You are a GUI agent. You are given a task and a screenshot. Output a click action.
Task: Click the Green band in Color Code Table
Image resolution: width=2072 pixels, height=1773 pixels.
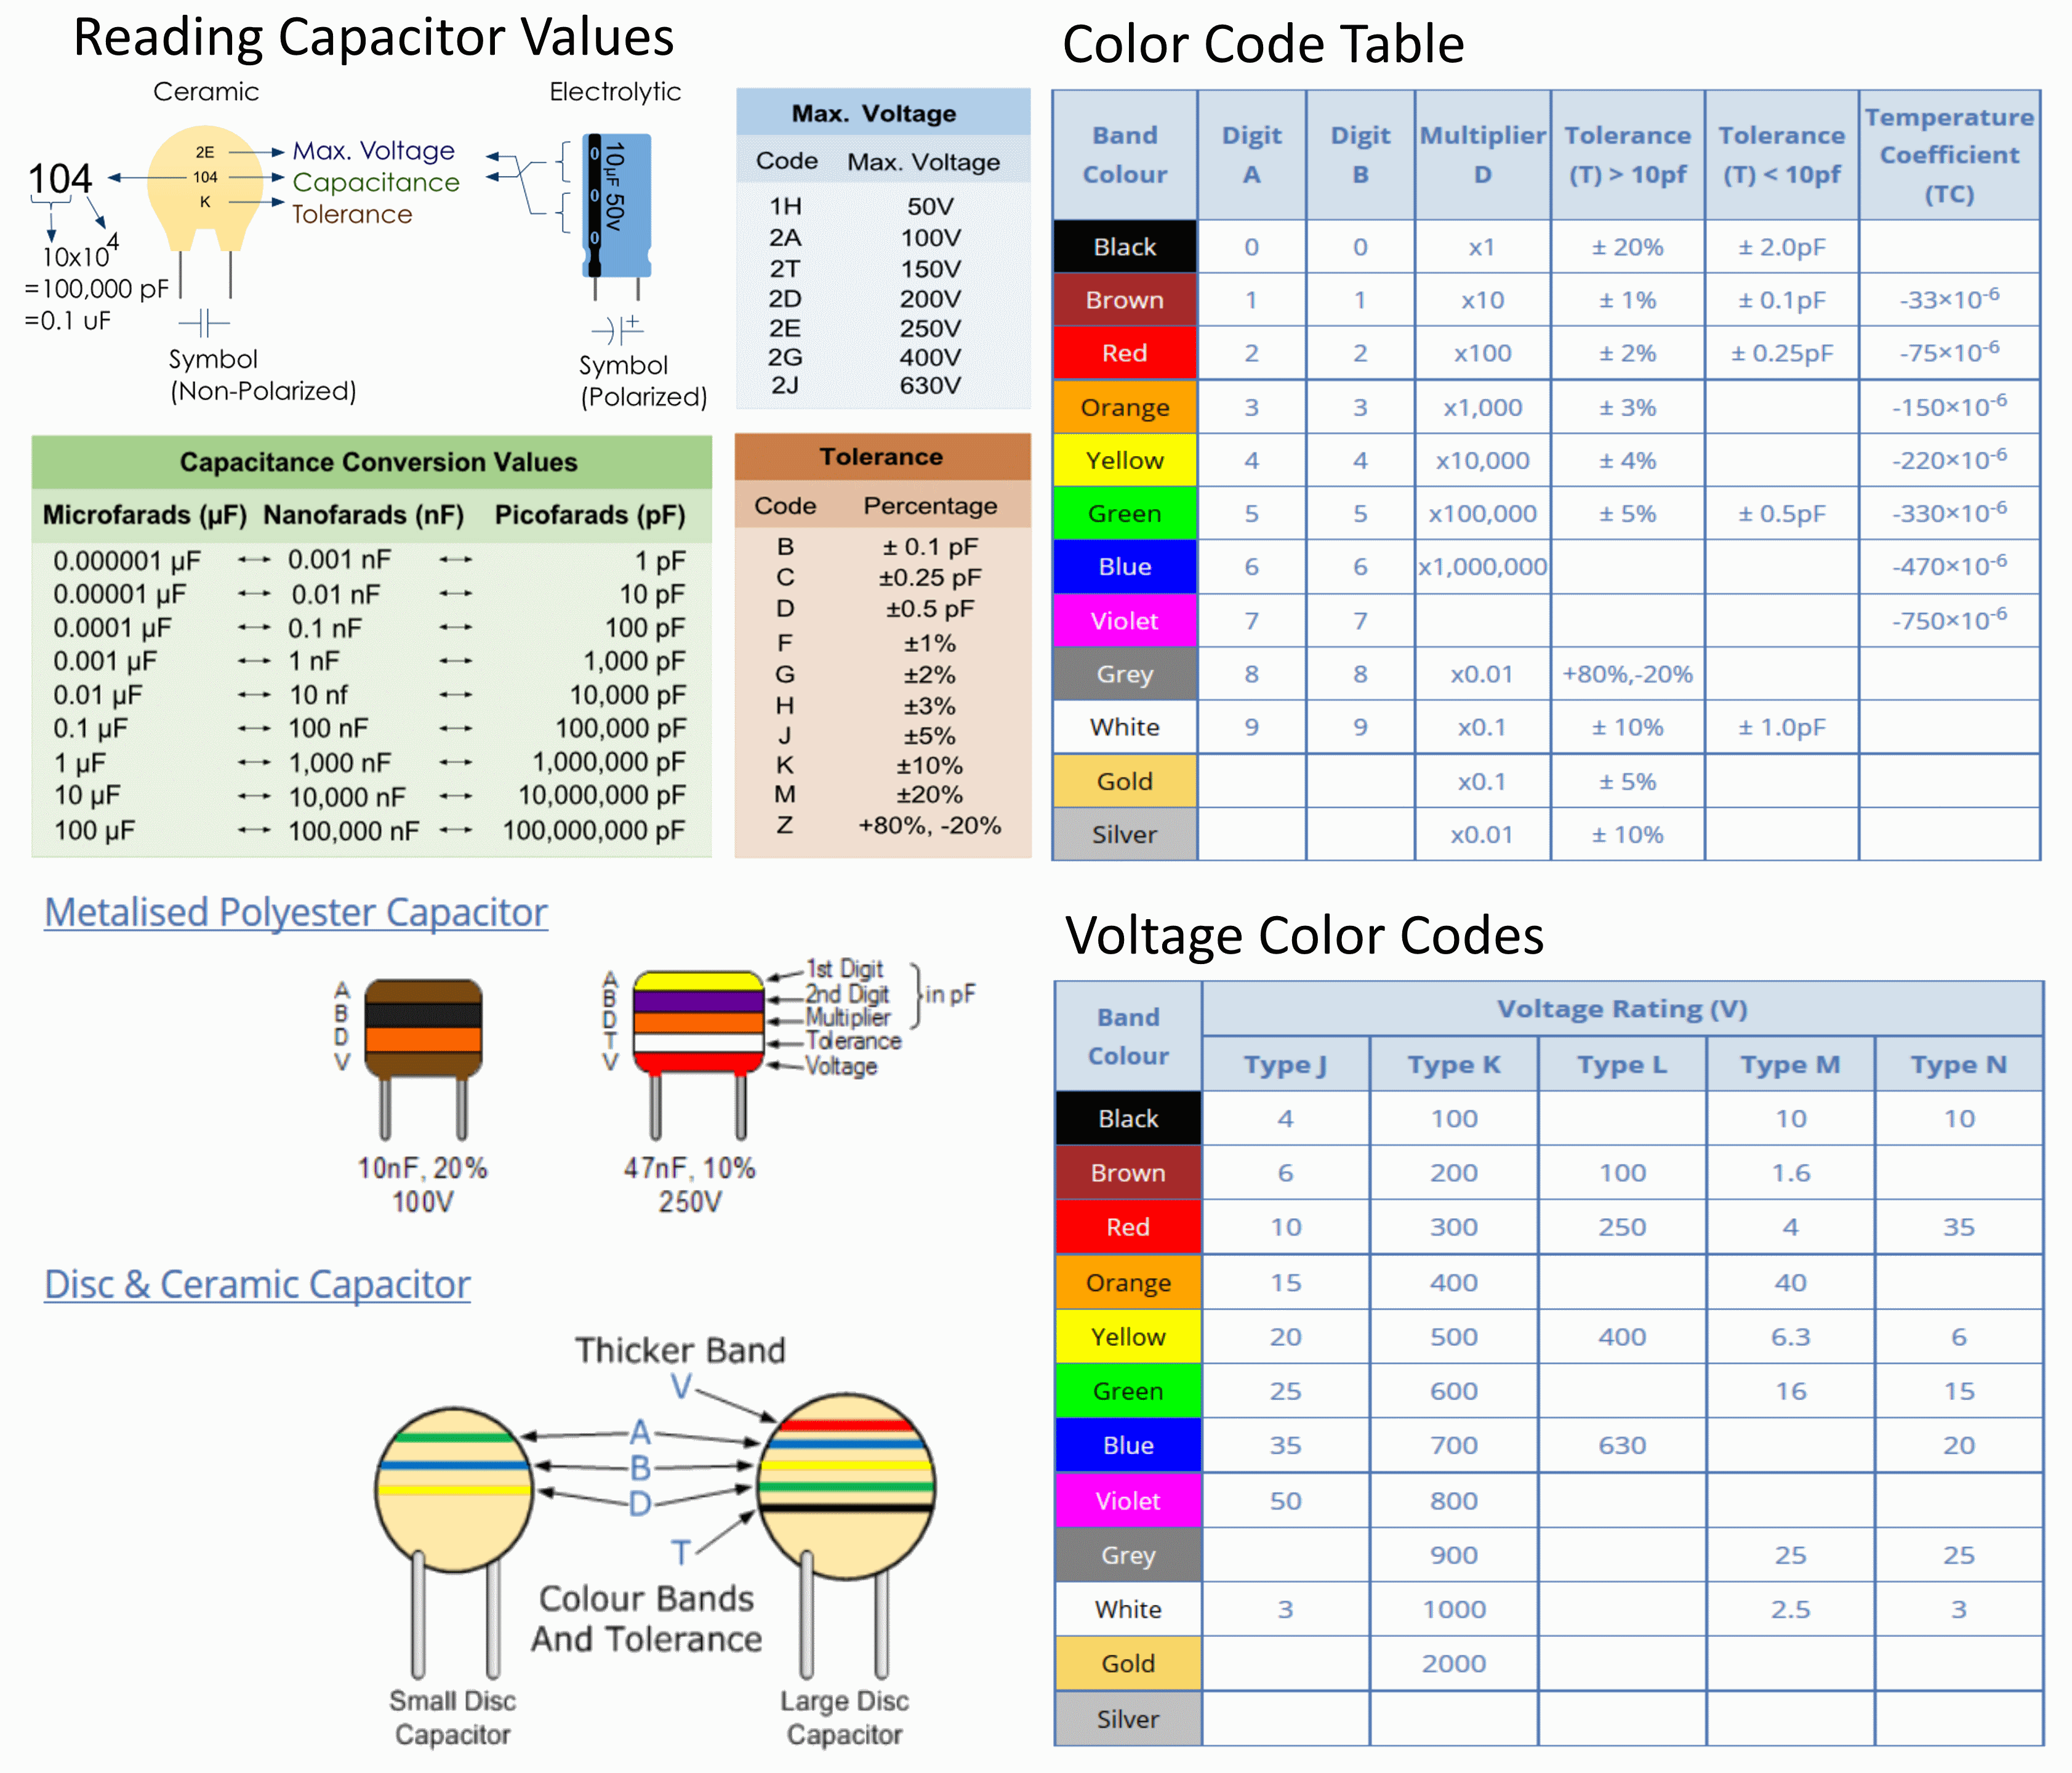point(1125,513)
